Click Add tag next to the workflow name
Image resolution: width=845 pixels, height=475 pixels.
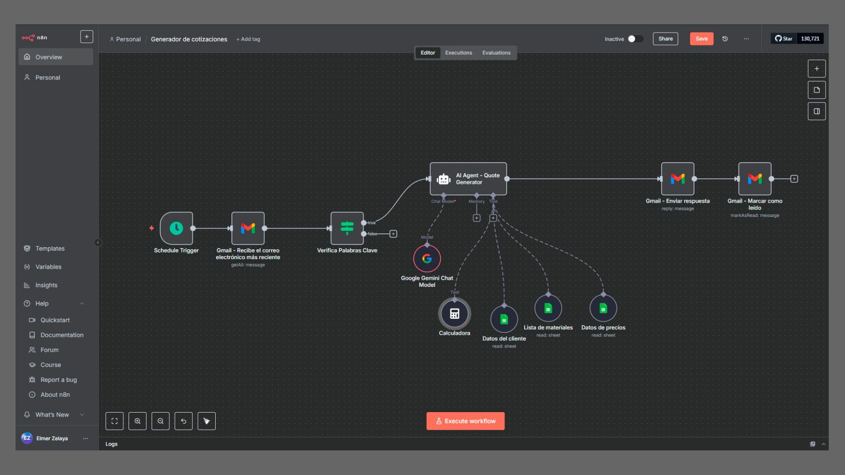click(x=248, y=39)
